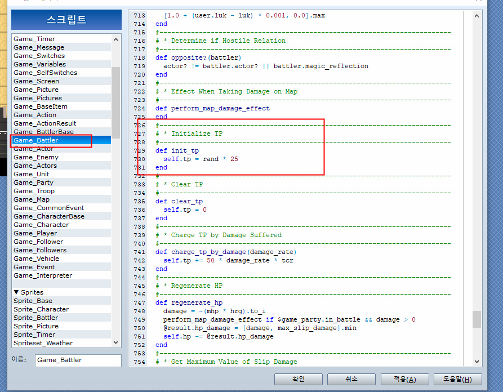
Task: Select Game_Pictures script
Action: pyautogui.click(x=61, y=98)
